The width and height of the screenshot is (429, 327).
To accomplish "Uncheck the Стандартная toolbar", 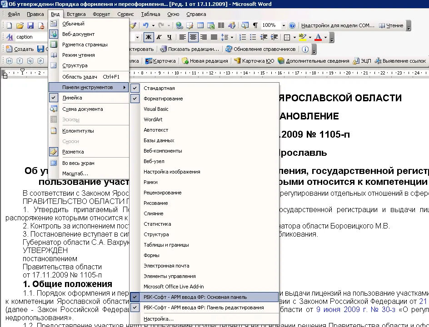I will coord(205,88).
